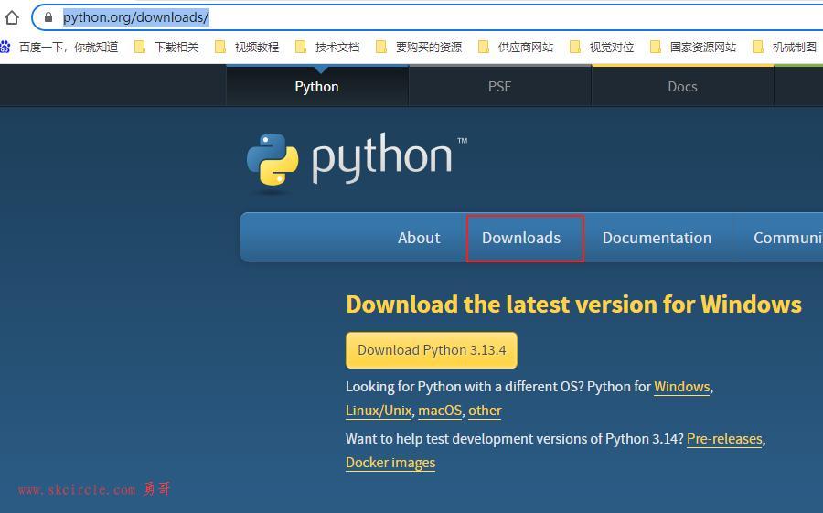
Task: Open the 百度一下，你就知道 bookmark
Action: coord(59,48)
